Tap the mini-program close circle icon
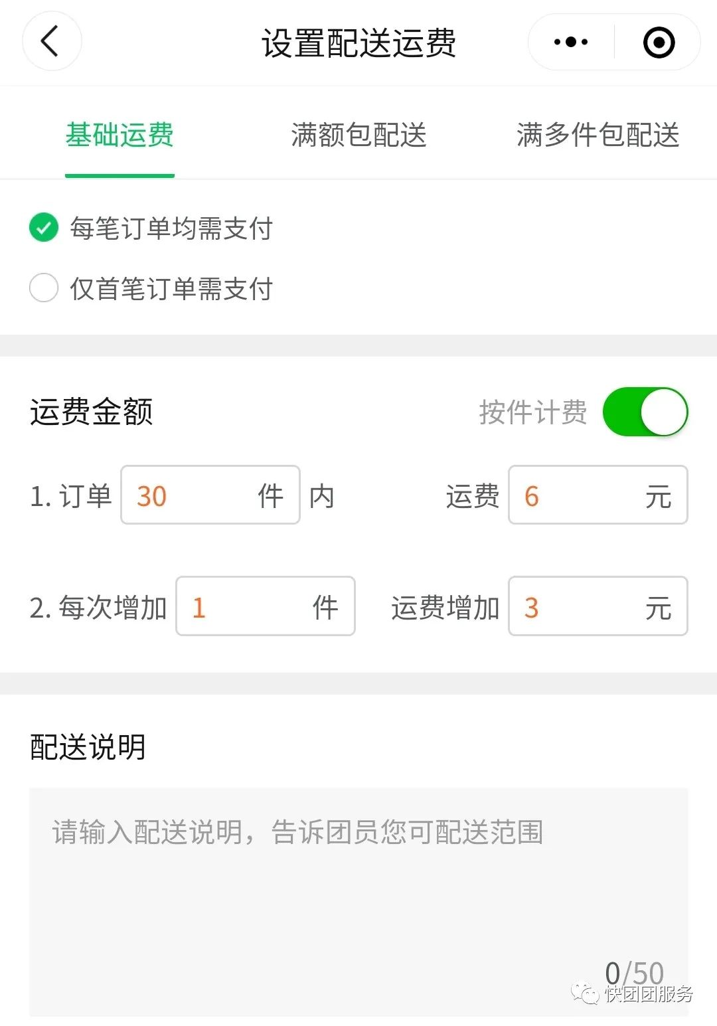The height and width of the screenshot is (1026, 717). [659, 43]
